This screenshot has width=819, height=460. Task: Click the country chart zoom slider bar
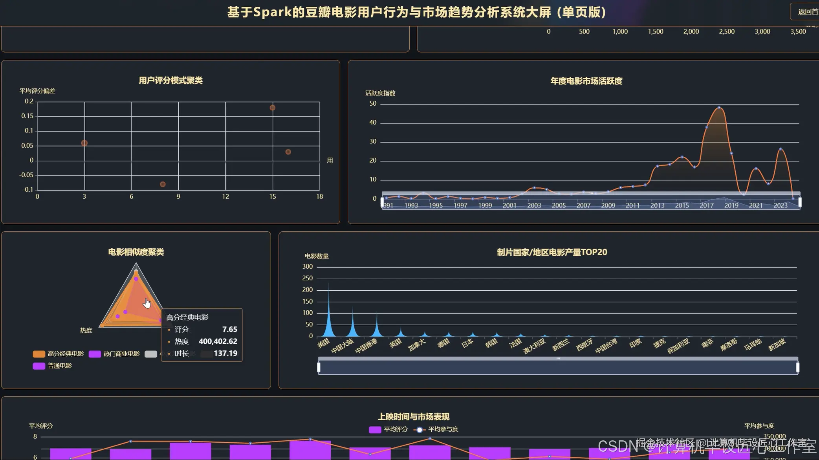558,368
